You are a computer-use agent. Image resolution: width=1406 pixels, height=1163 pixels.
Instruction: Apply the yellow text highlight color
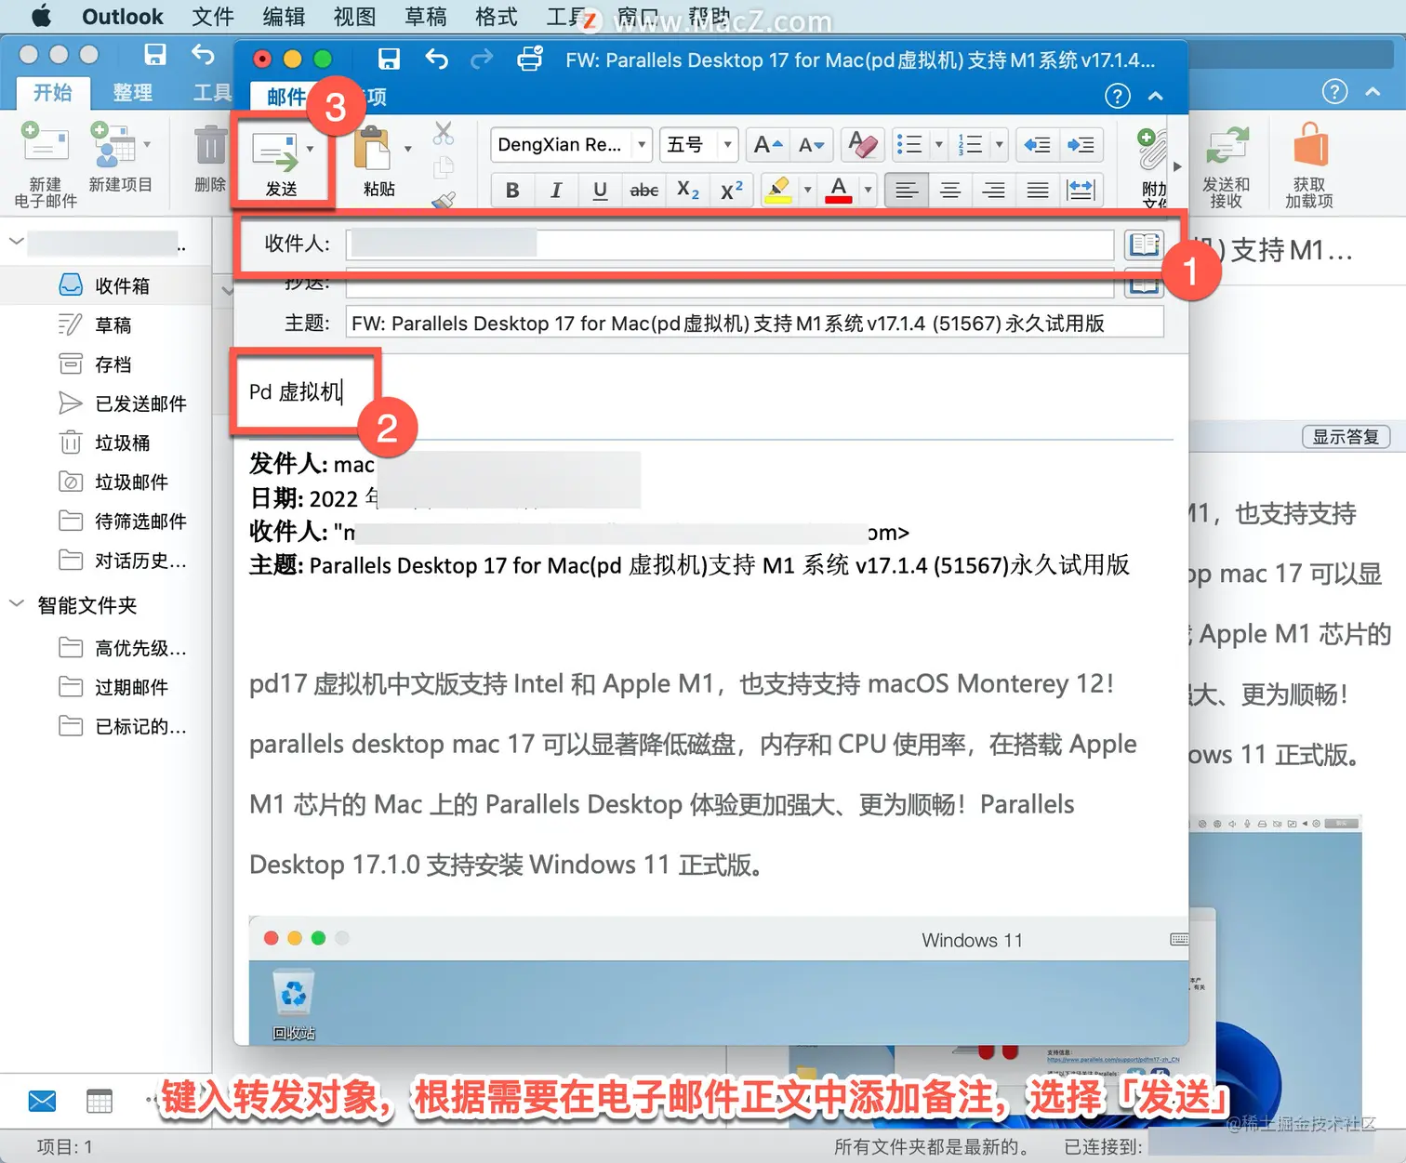point(777,191)
